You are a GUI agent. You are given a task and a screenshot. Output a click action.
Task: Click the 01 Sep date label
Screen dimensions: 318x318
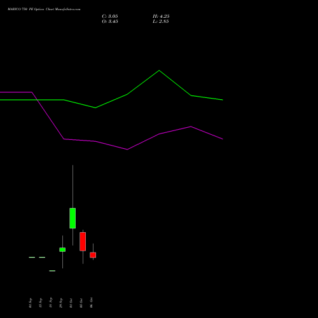click(31, 303)
